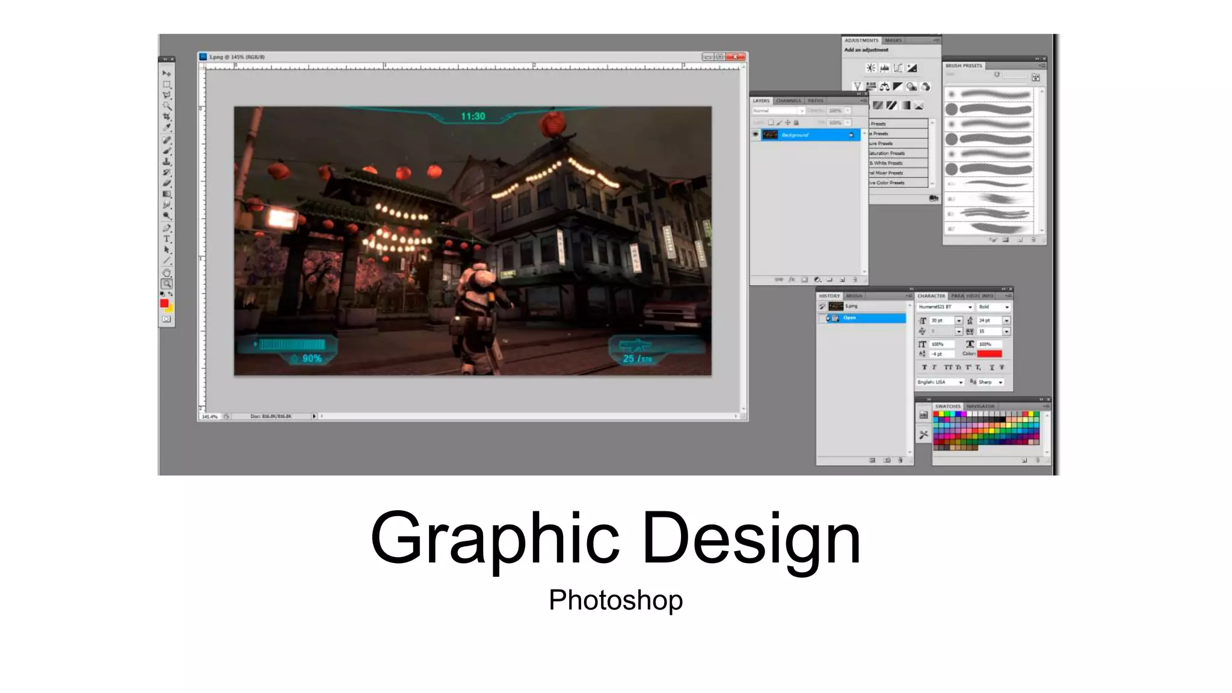Image resolution: width=1232 pixels, height=693 pixels.
Task: Click the yellow background color swatch
Action: coord(170,309)
